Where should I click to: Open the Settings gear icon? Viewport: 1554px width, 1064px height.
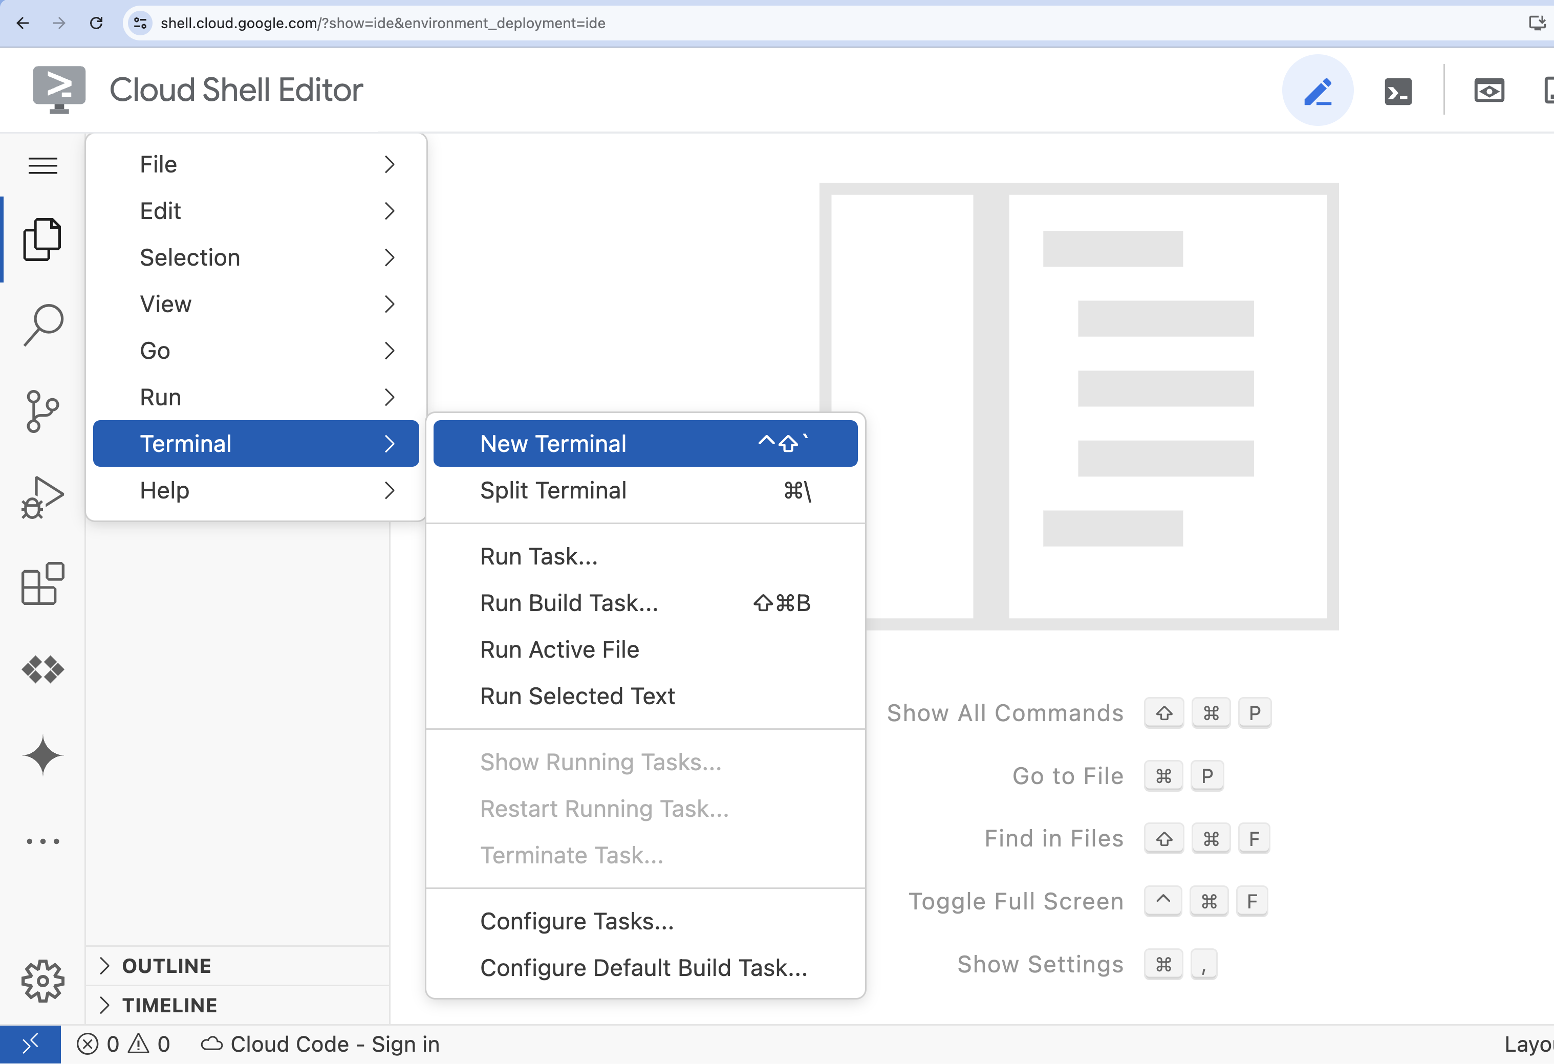point(42,980)
